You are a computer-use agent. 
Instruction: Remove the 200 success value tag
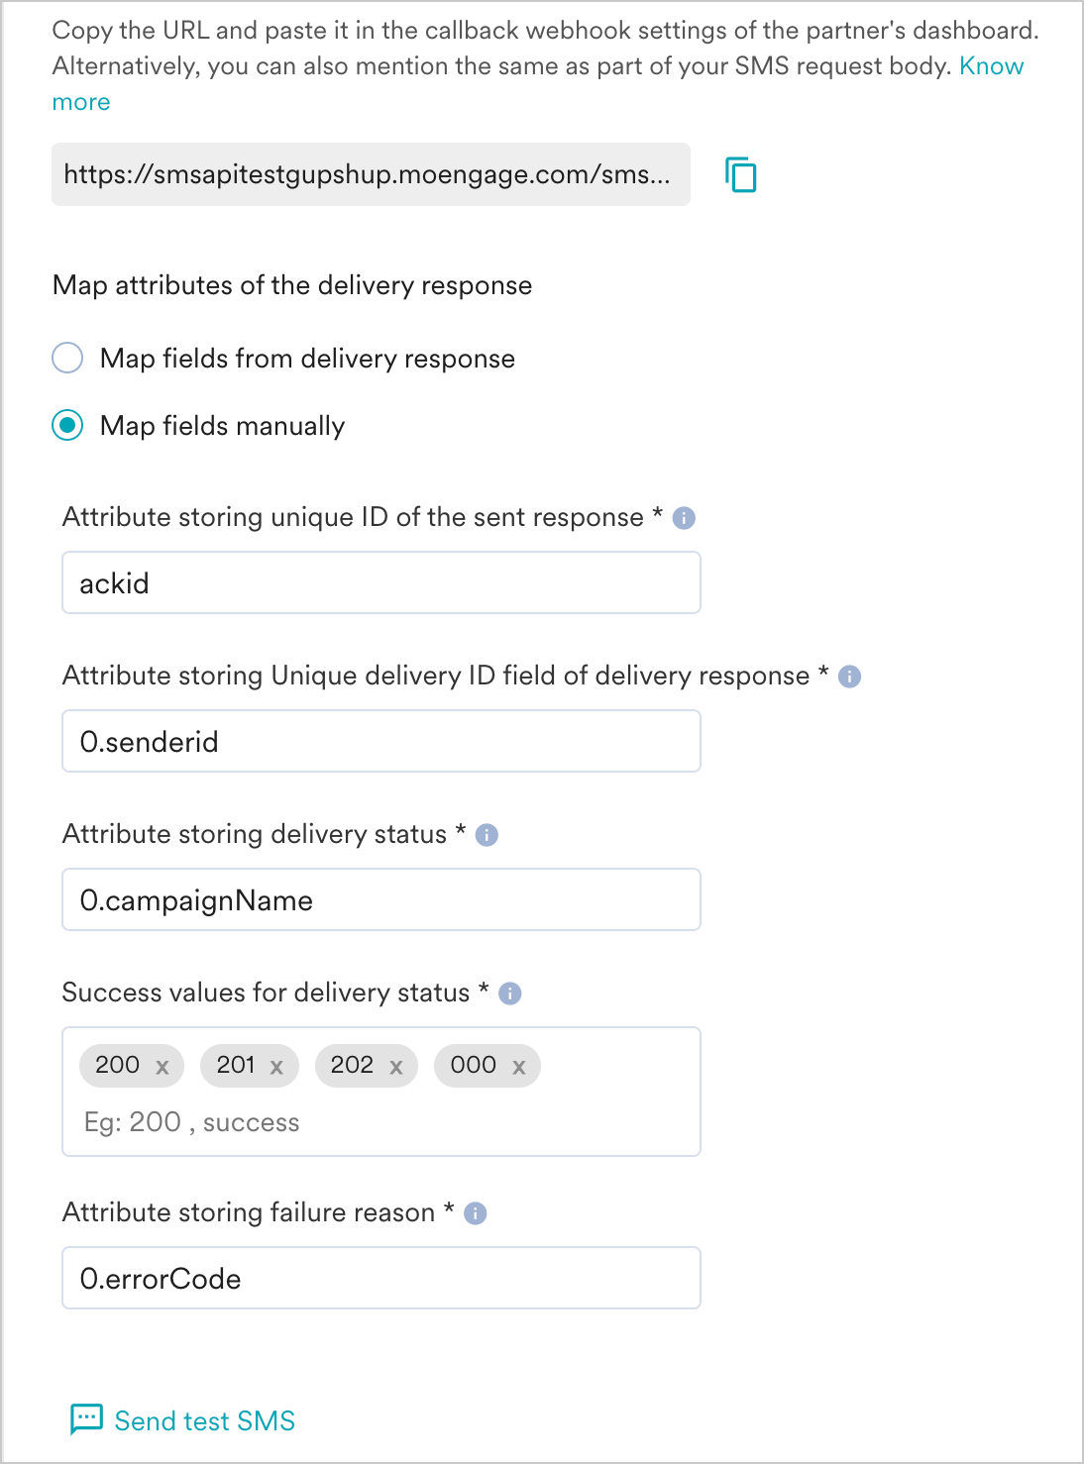[163, 1067]
